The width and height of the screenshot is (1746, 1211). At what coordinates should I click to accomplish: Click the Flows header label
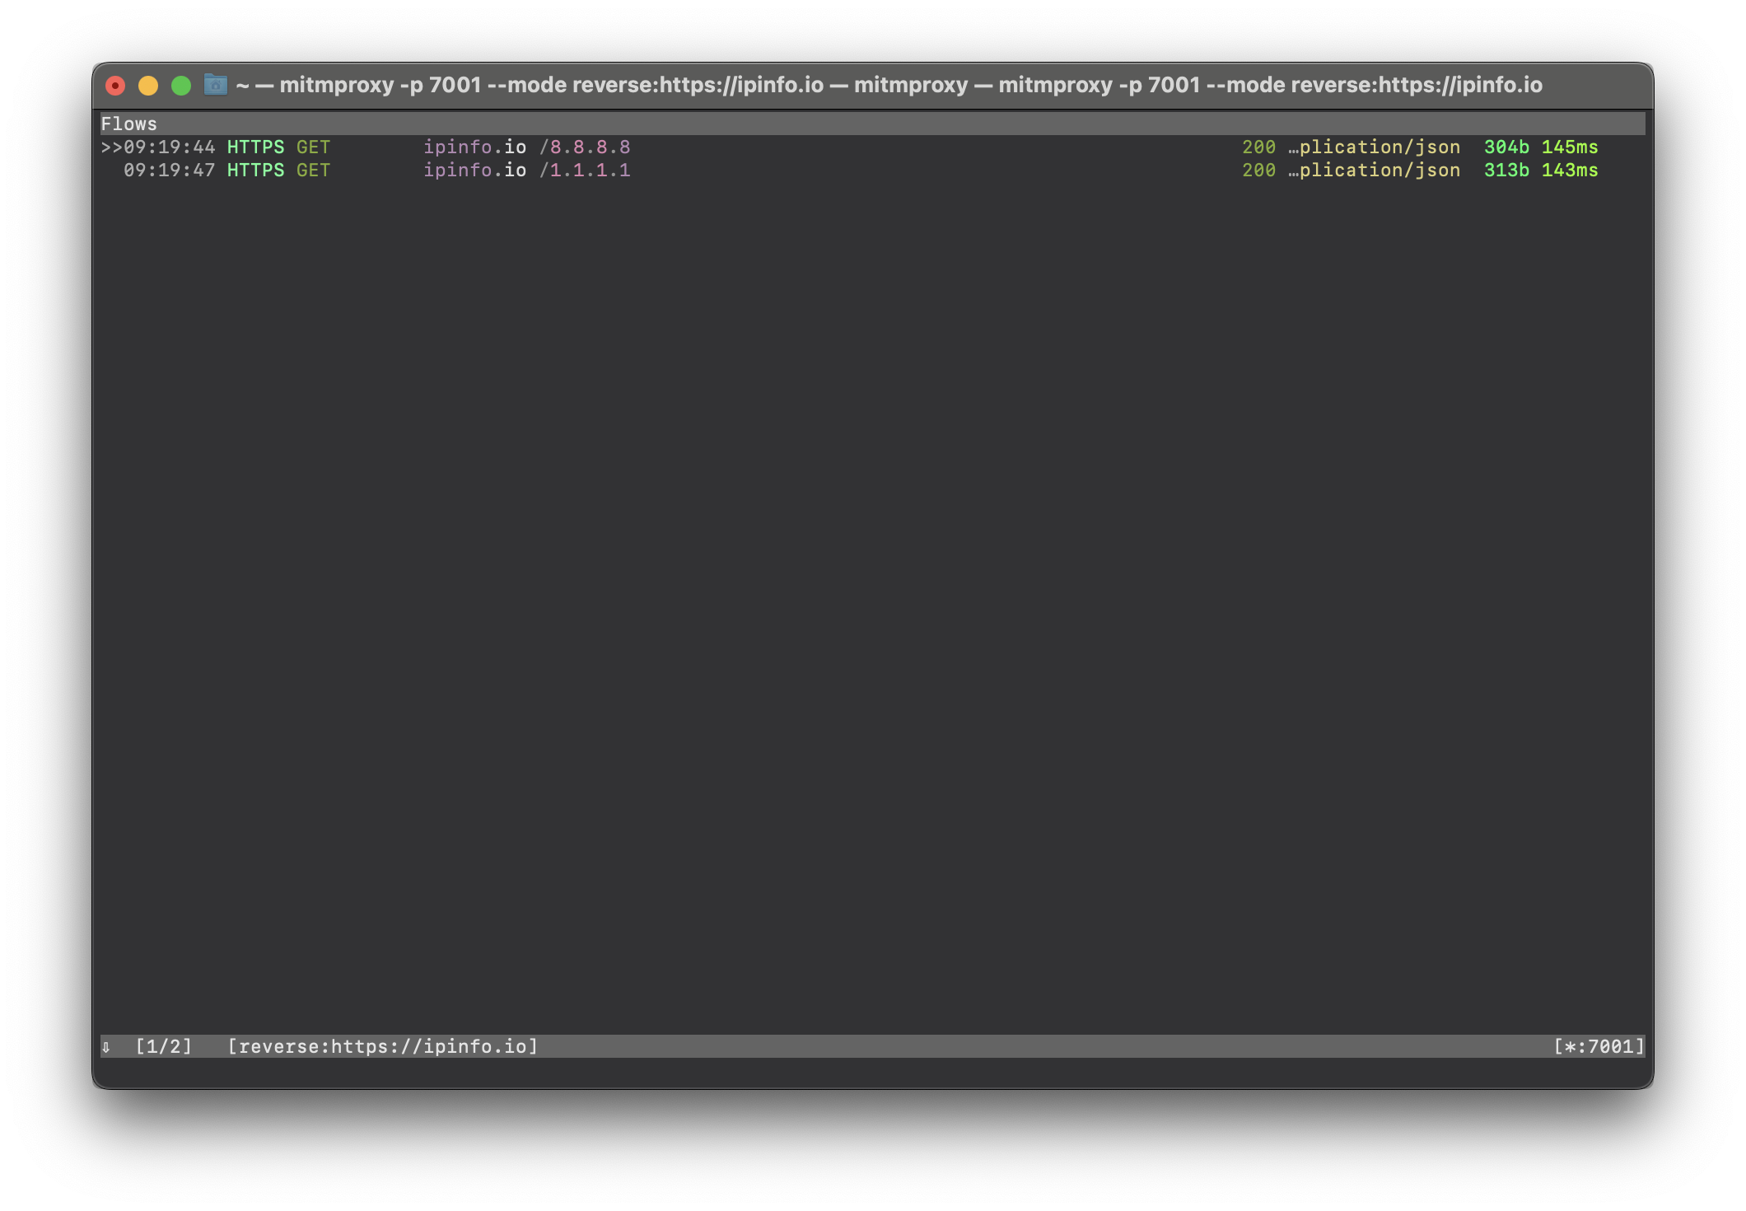[x=128, y=124]
